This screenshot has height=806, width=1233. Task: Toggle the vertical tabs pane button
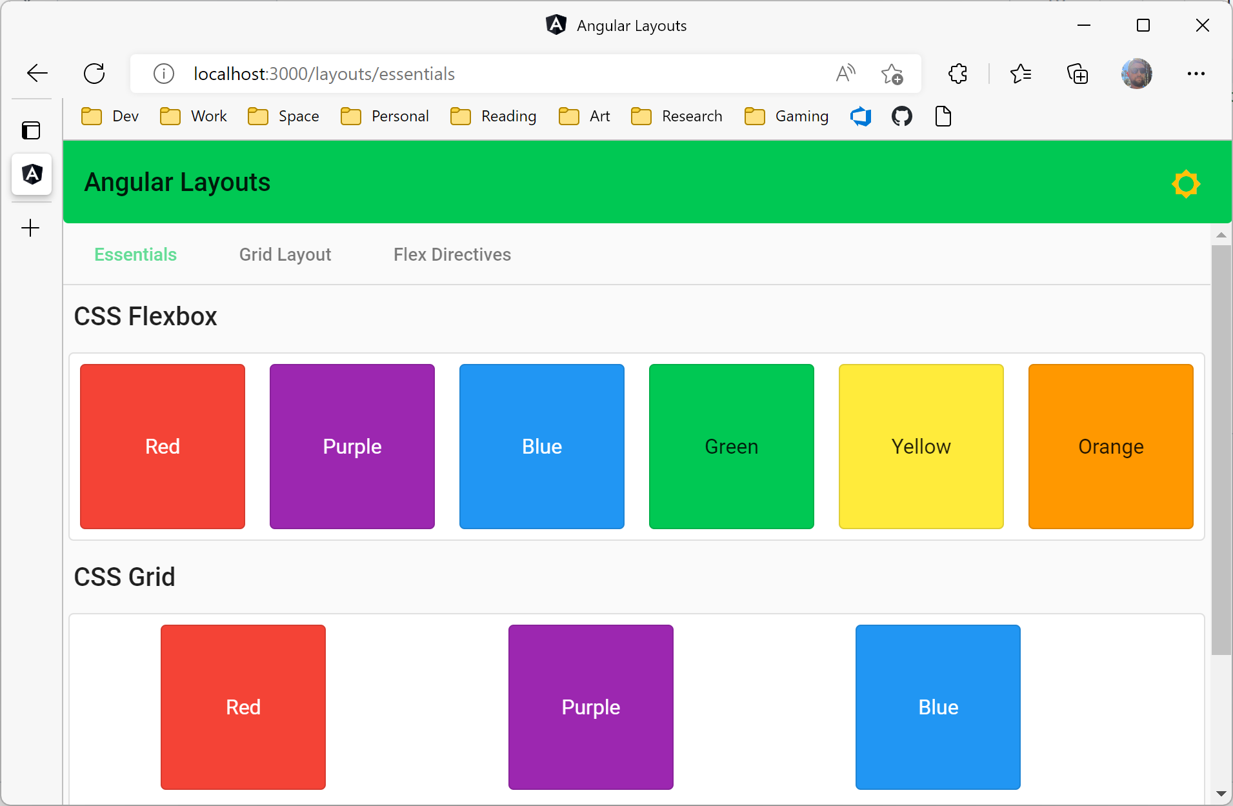coord(32,130)
